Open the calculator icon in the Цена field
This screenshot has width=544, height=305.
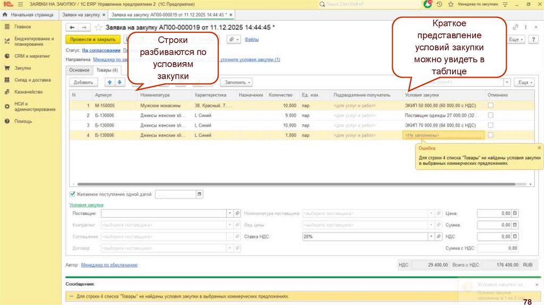pyautogui.click(x=515, y=213)
